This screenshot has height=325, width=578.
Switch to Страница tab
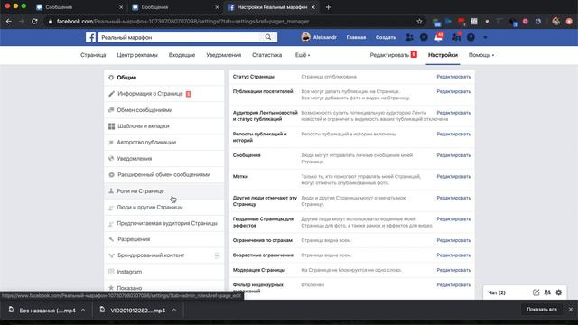point(93,55)
